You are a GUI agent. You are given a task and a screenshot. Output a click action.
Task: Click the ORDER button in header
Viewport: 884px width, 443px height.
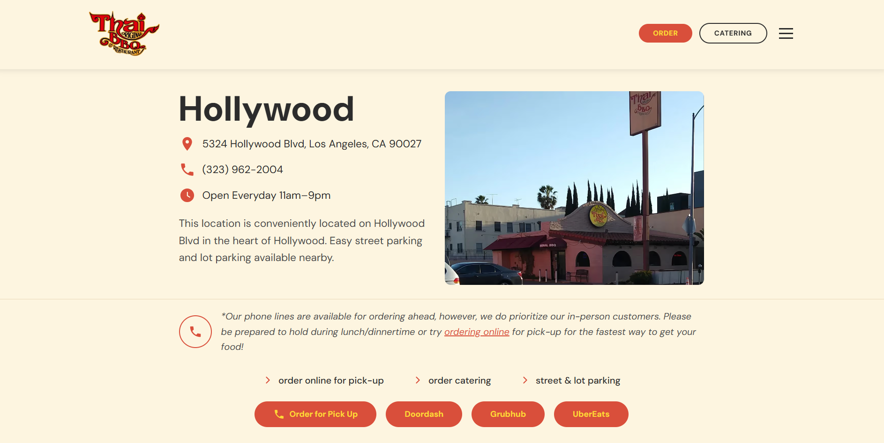pyautogui.click(x=665, y=33)
